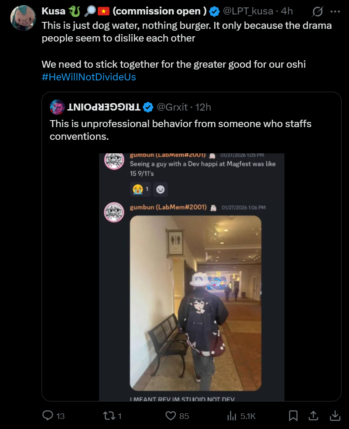Image resolution: width=349 pixels, height=429 pixels.
Task: Click the @Grxit handle in quote
Action: (172, 107)
